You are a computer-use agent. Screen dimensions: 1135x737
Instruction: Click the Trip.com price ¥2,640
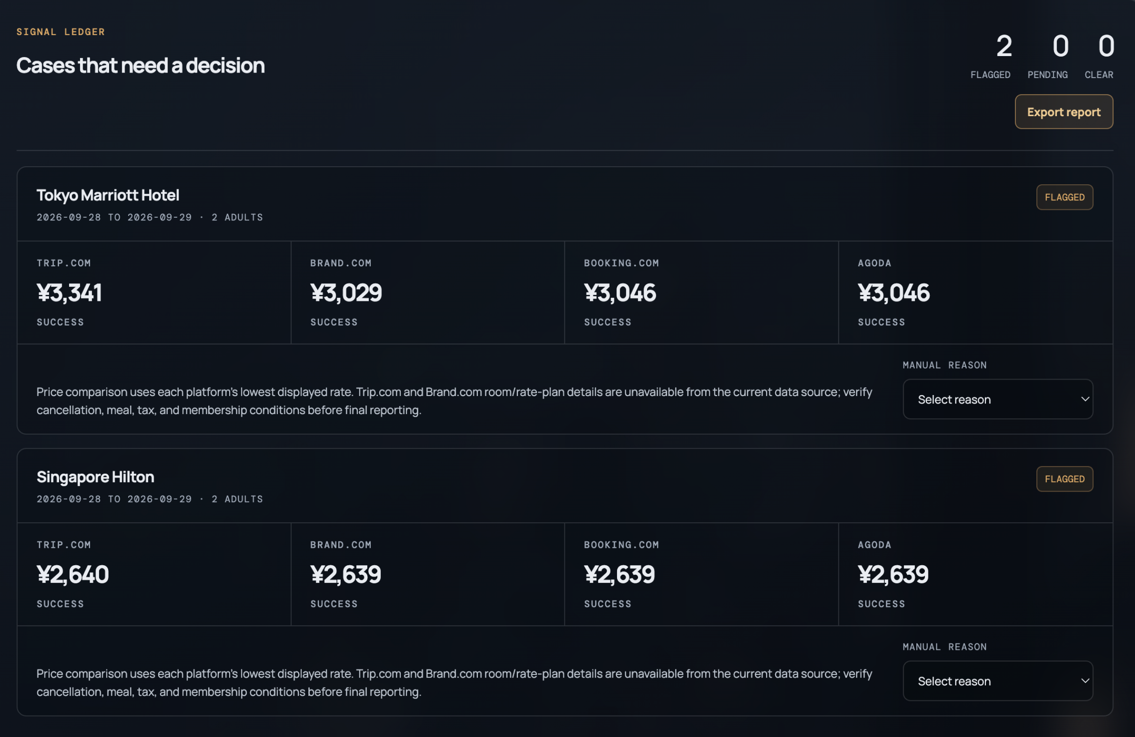click(73, 574)
